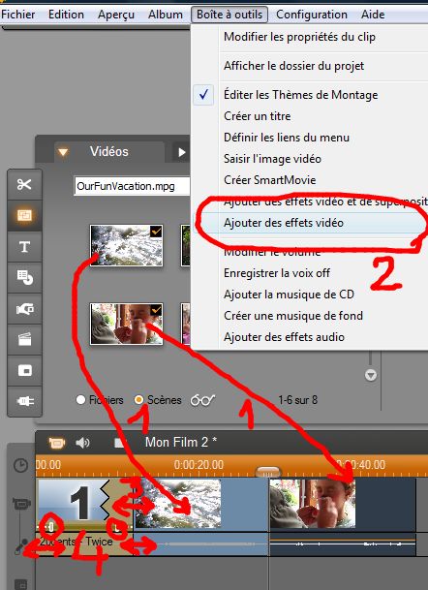This screenshot has height=590, width=428.
Task: Choose Modifier les propriétés du clip
Action: 299,37
